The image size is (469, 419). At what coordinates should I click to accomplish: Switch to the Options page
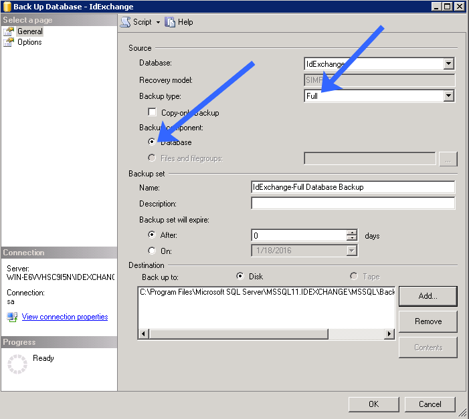(29, 42)
